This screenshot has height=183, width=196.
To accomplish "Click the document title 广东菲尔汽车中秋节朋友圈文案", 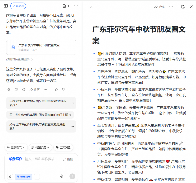I will click(139, 35).
